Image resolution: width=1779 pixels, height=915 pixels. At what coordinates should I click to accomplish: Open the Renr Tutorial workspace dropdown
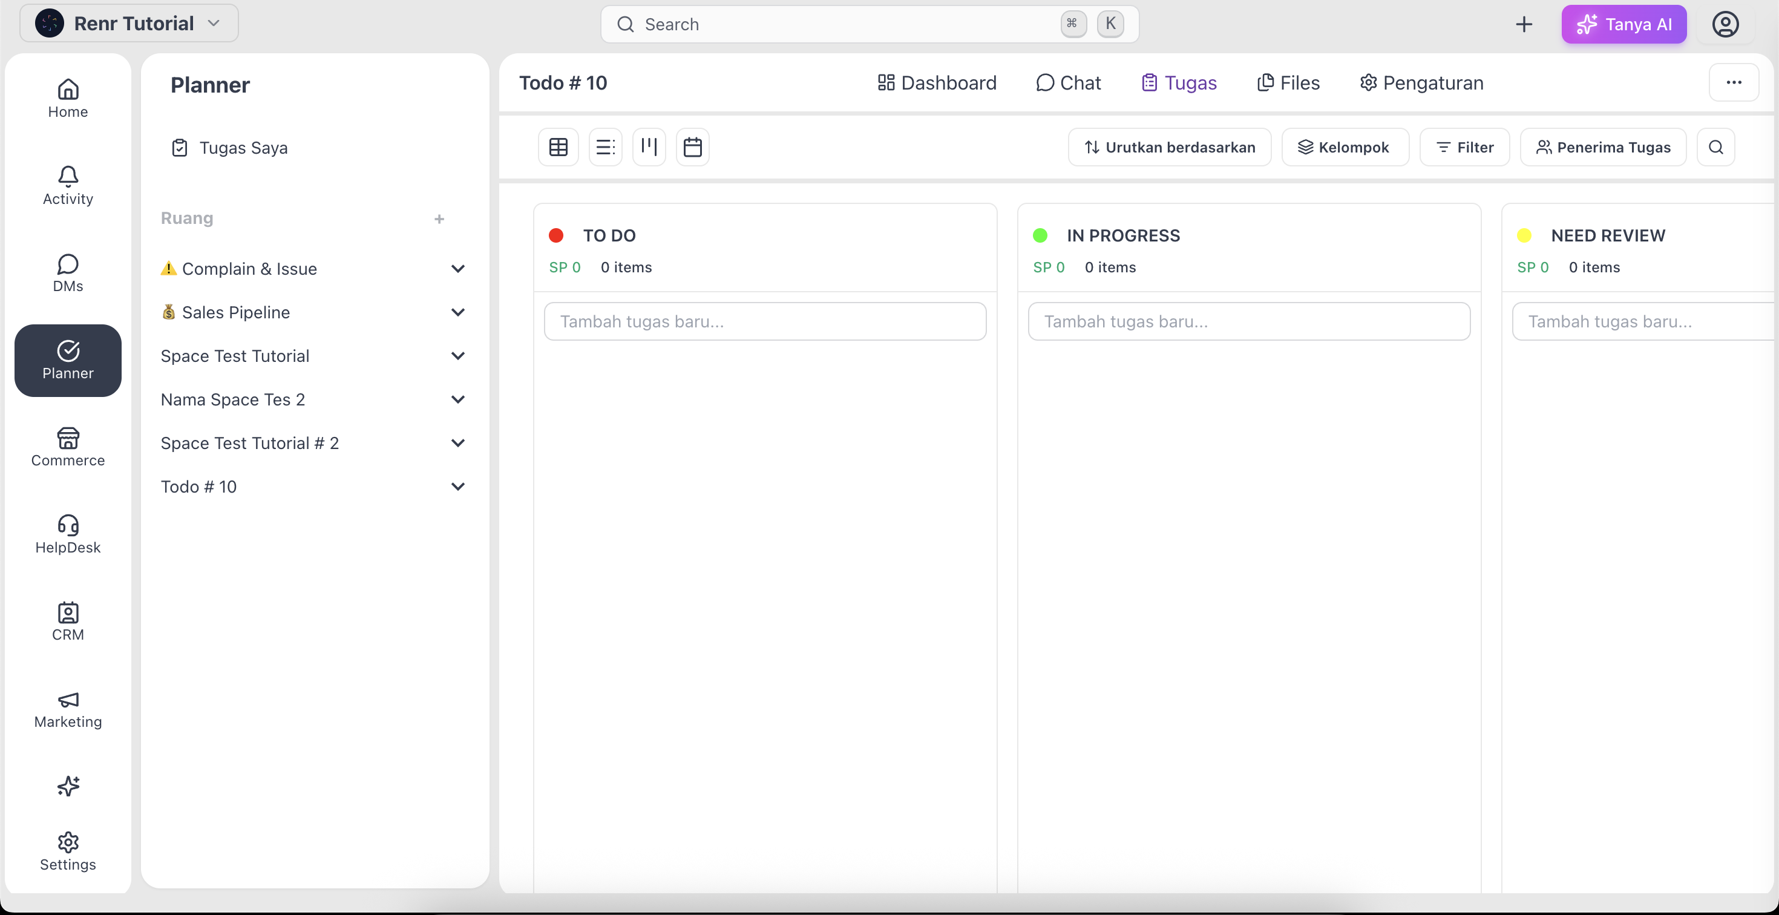click(x=129, y=24)
